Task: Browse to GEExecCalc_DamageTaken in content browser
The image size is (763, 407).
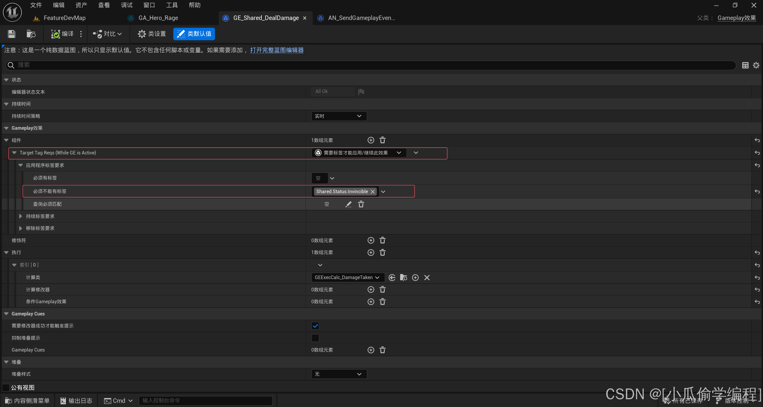Action: [403, 278]
